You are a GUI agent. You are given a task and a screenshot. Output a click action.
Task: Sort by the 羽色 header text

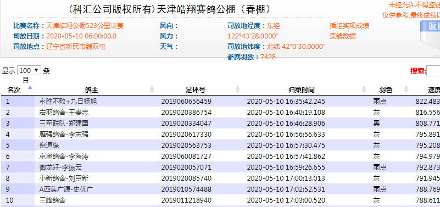click(x=386, y=89)
